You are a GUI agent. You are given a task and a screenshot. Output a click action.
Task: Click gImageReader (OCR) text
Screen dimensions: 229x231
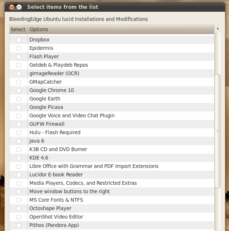[54, 73]
